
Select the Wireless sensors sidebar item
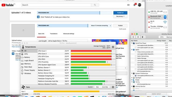tap(29, 73)
